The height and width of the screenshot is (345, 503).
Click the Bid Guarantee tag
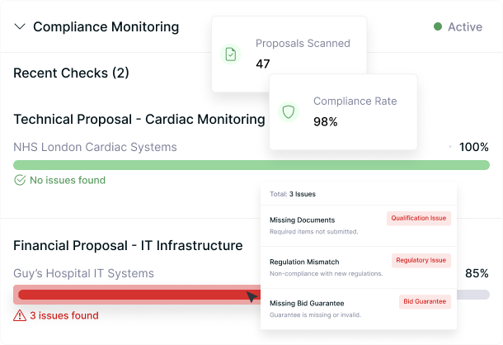click(x=425, y=301)
